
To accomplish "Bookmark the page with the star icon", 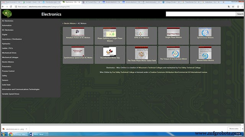I will click(233, 7).
